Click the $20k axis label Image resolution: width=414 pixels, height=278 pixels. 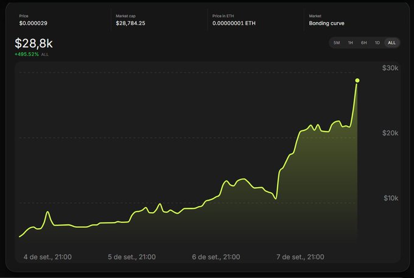tap(390, 133)
